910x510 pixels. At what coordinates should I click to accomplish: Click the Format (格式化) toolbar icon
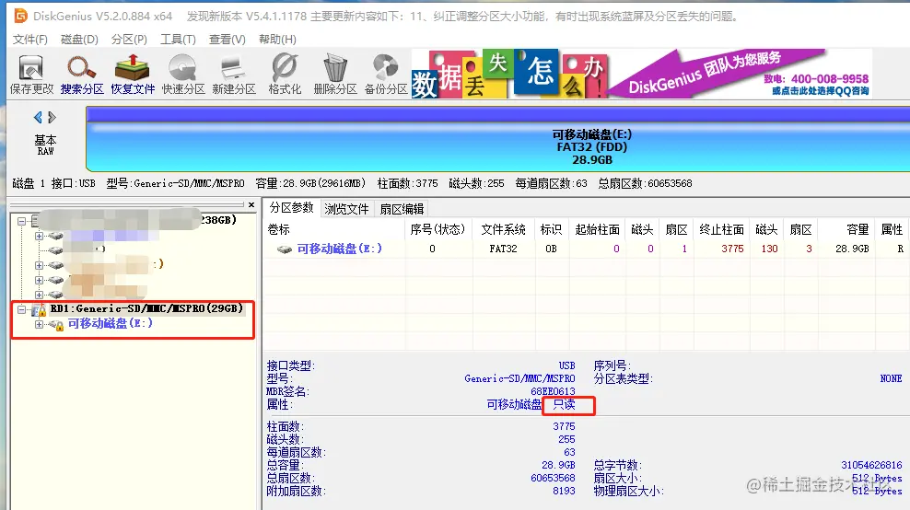tap(285, 75)
